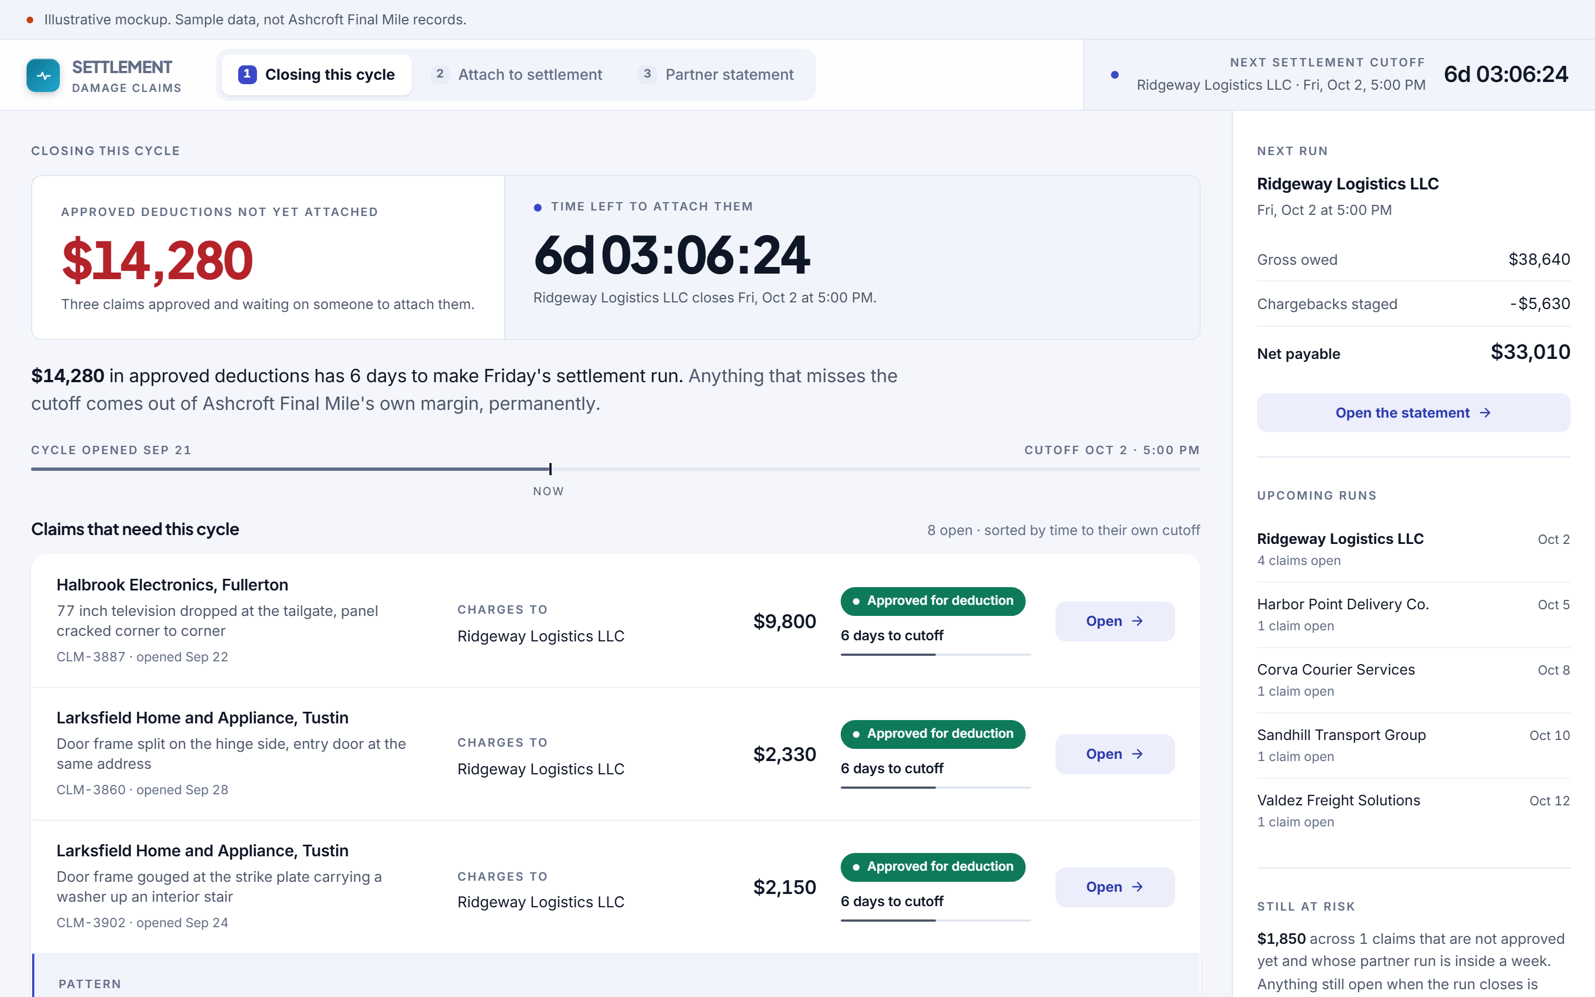Screen dimensions: 1595x997
Task: Click Approved for deduction badge on $2,150 claim
Action: coord(933,866)
